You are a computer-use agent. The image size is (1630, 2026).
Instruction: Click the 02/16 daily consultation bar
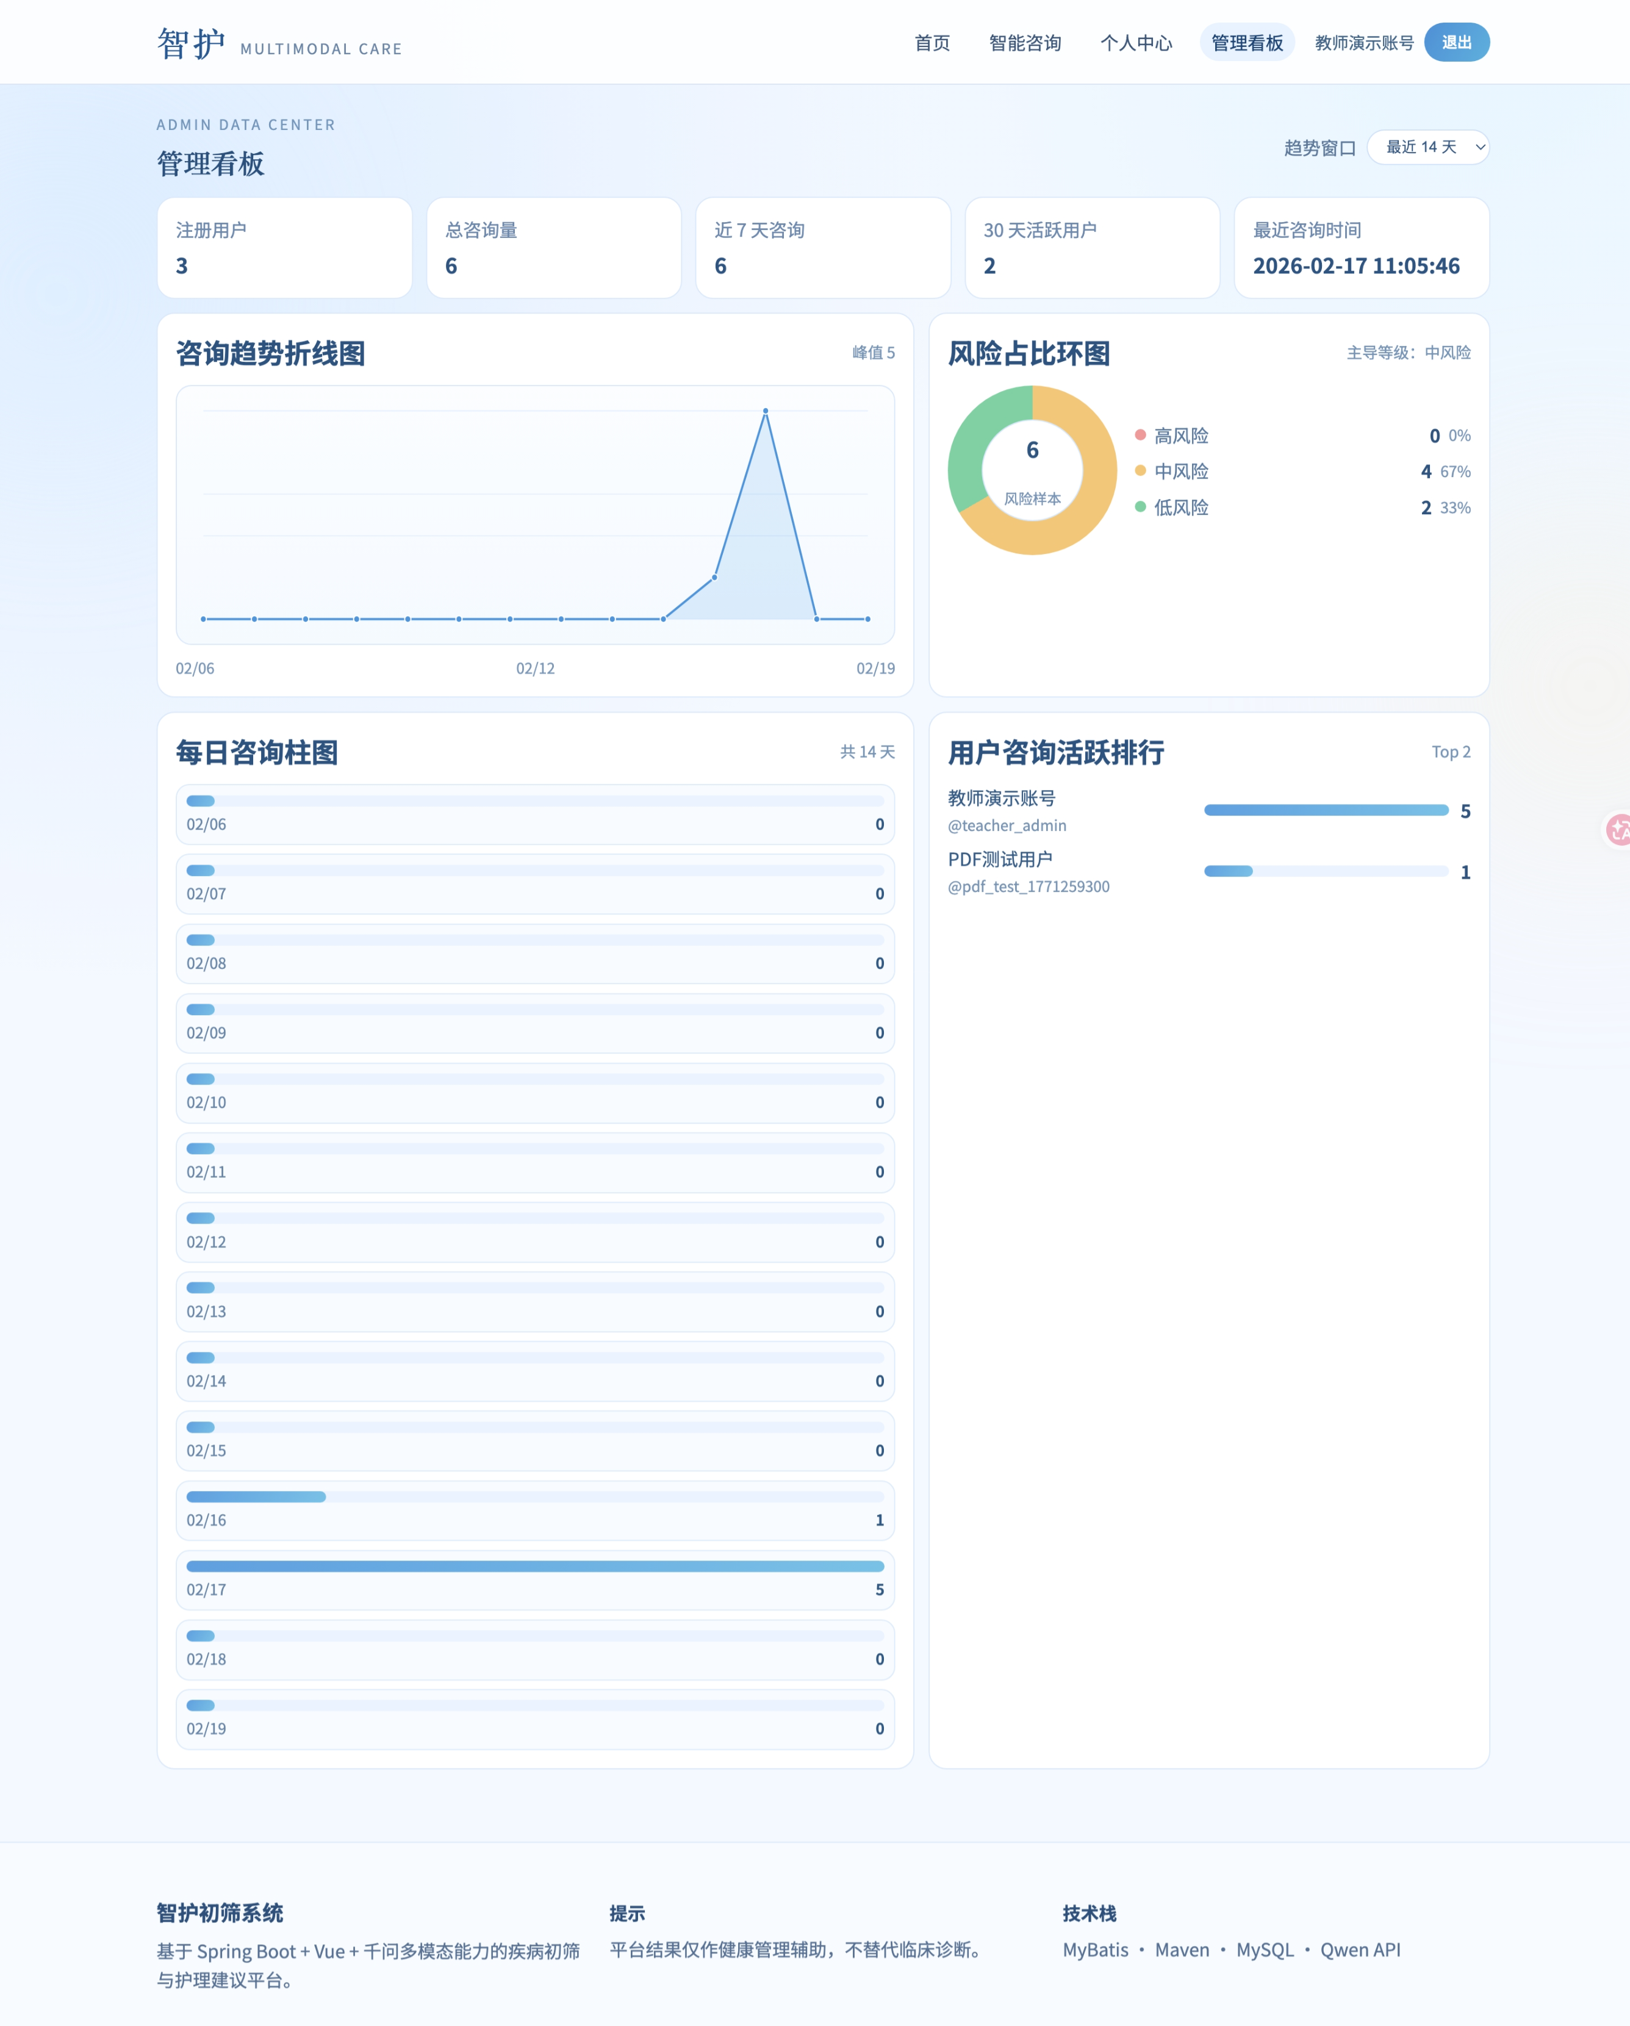[x=256, y=1497]
